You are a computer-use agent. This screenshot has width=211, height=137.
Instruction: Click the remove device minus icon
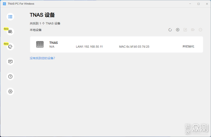[x=200, y=30]
